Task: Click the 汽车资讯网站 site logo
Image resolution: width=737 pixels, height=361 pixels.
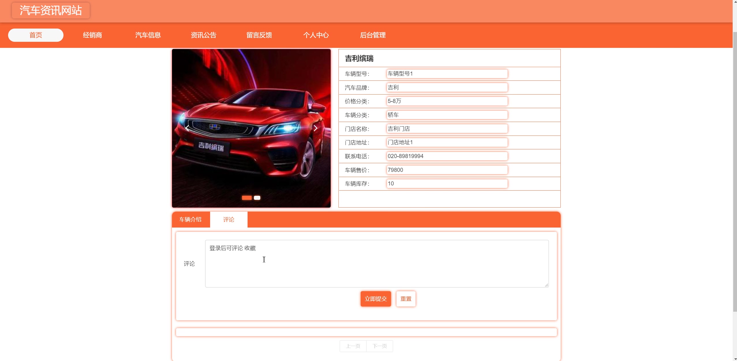Action: coord(51,10)
